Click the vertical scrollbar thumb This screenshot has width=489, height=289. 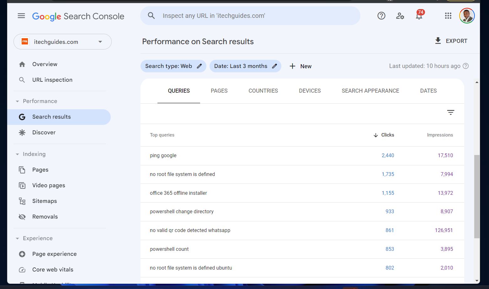(477, 196)
